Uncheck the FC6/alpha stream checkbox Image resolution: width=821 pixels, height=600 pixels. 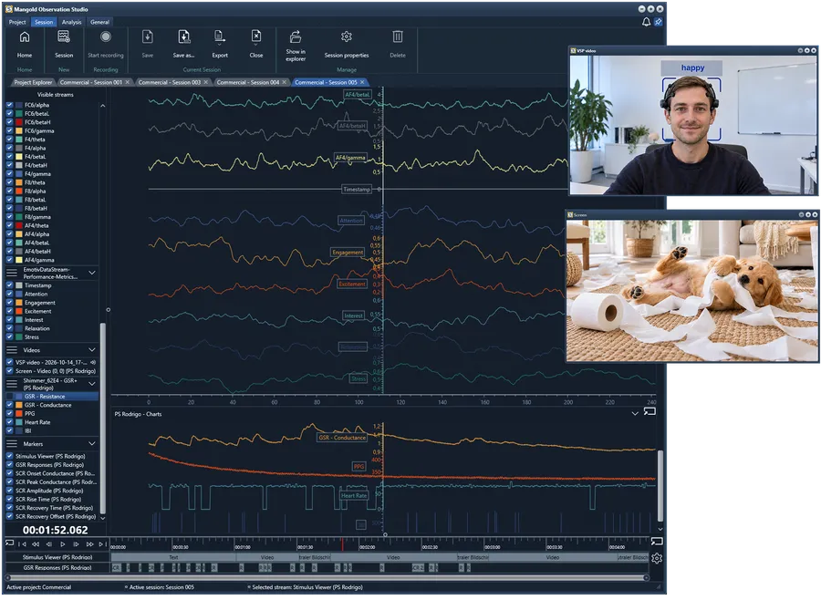(9, 105)
